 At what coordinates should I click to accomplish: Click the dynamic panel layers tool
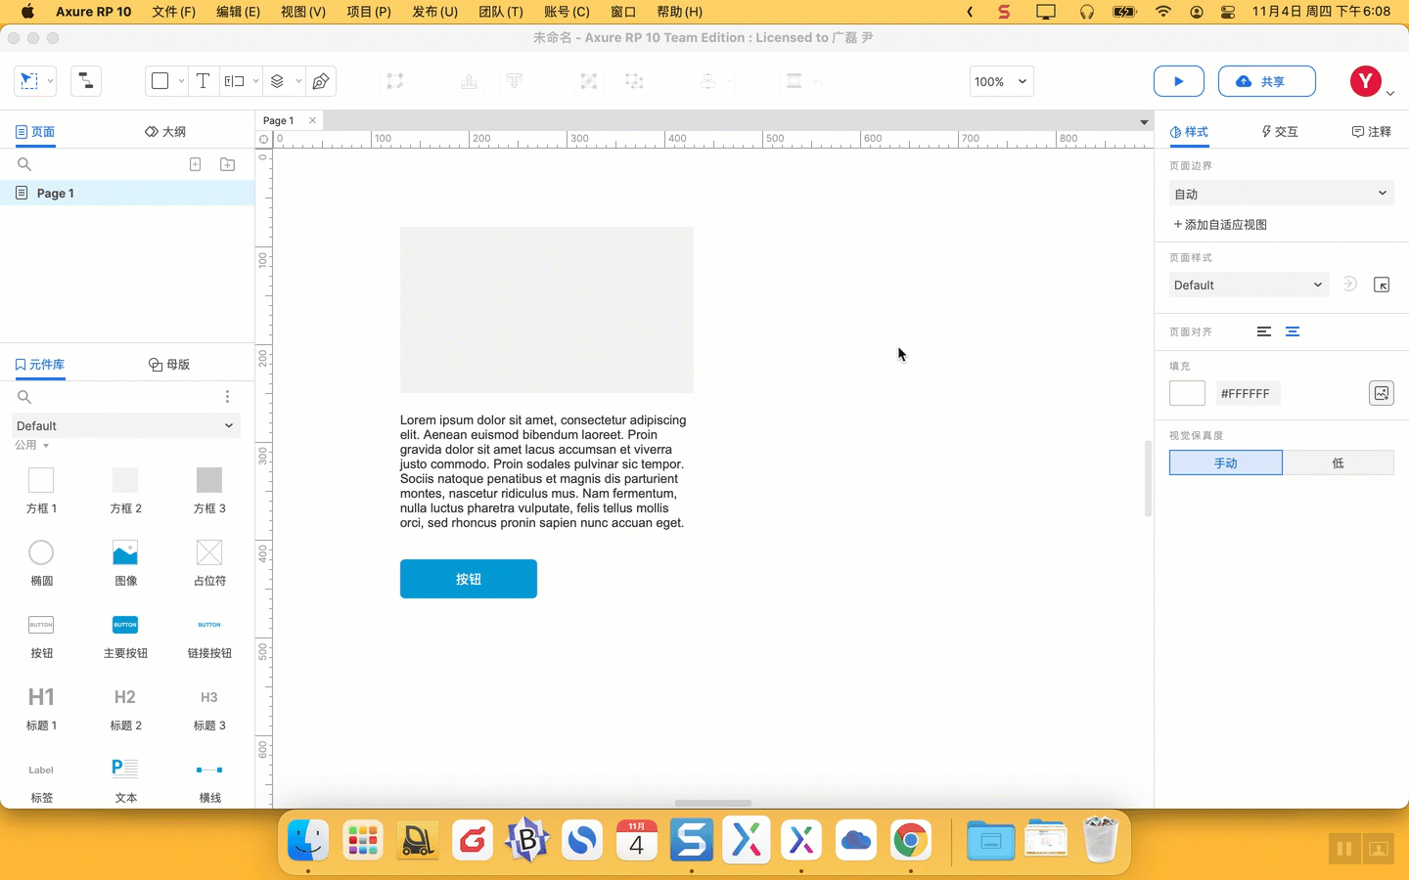coord(278,81)
